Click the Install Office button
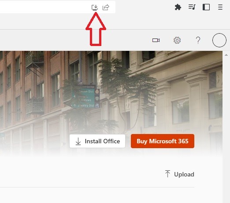The image size is (230, 203). 97,141
